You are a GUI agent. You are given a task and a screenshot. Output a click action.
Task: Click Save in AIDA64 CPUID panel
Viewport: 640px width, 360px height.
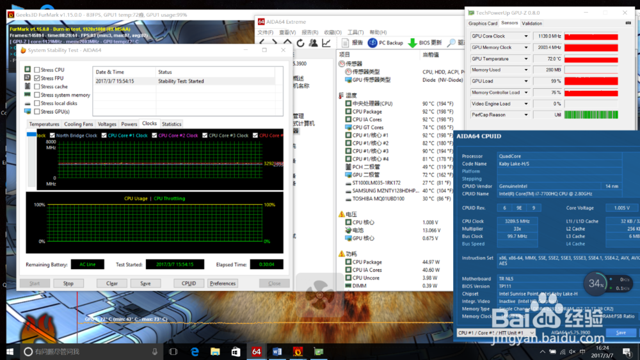coord(621,333)
